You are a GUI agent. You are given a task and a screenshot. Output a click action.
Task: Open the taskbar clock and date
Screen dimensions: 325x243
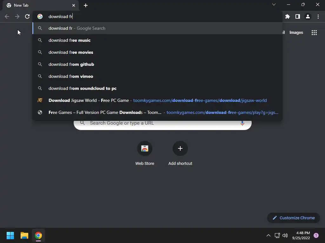pyautogui.click(x=301, y=235)
